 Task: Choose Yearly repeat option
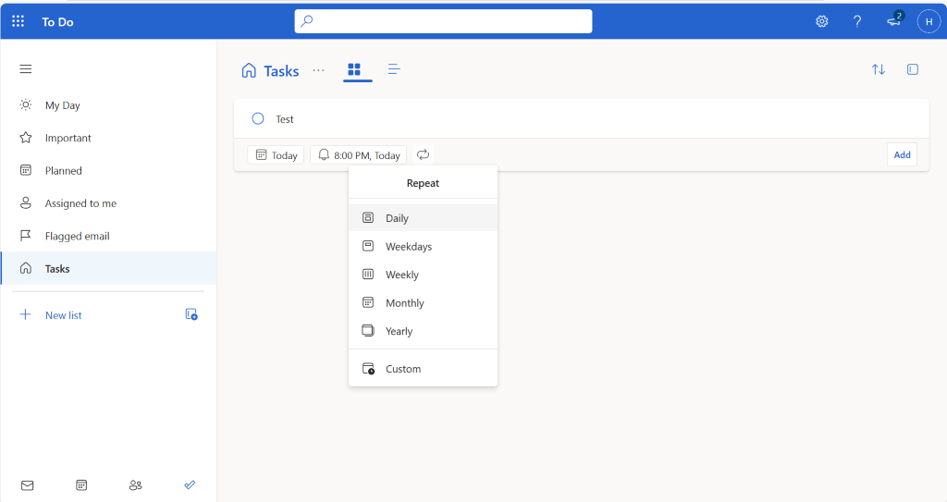tap(423, 331)
